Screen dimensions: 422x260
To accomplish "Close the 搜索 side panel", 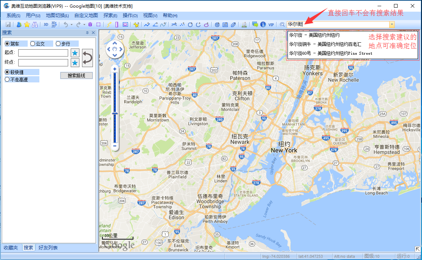I will tap(93, 32).
